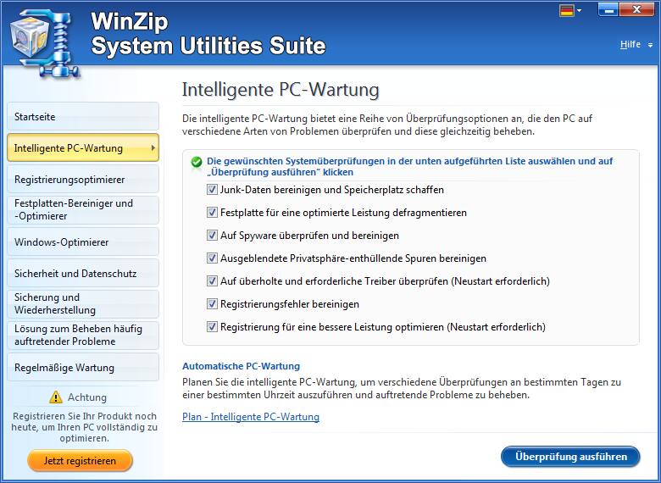
Task: Open the language dropdown arrow beside flag
Action: (x=580, y=11)
